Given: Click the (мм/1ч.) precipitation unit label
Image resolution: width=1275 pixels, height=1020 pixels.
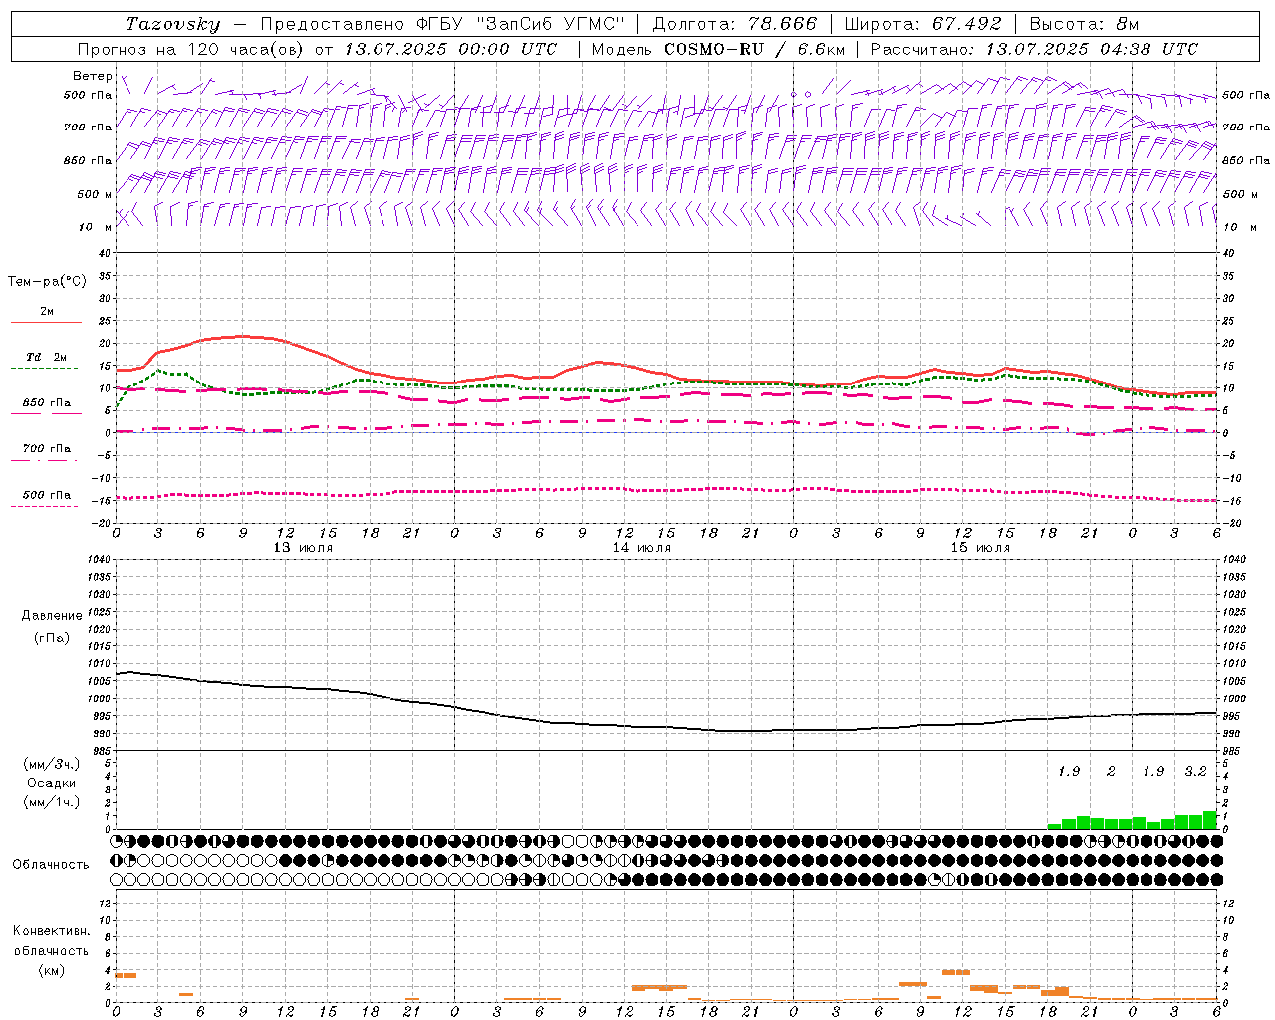Looking at the screenshot, I should 52,802.
